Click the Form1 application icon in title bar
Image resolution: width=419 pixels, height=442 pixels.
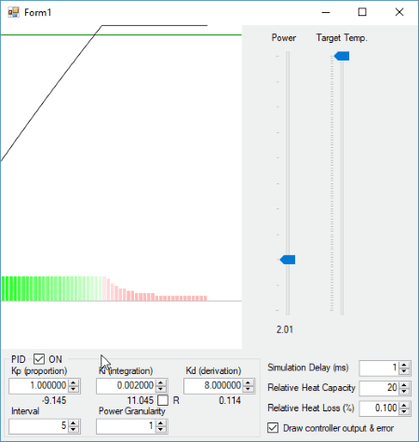(x=13, y=12)
